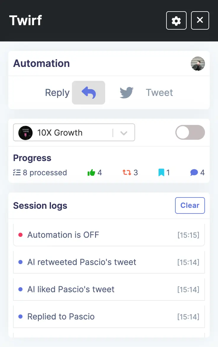Image resolution: width=218 pixels, height=347 pixels.
Task: Click the comment bubble counter icon
Action: click(194, 172)
